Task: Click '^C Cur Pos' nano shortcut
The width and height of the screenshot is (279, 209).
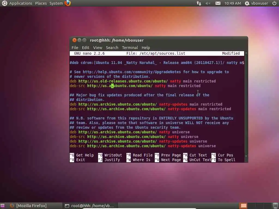Action: (x=222, y=155)
